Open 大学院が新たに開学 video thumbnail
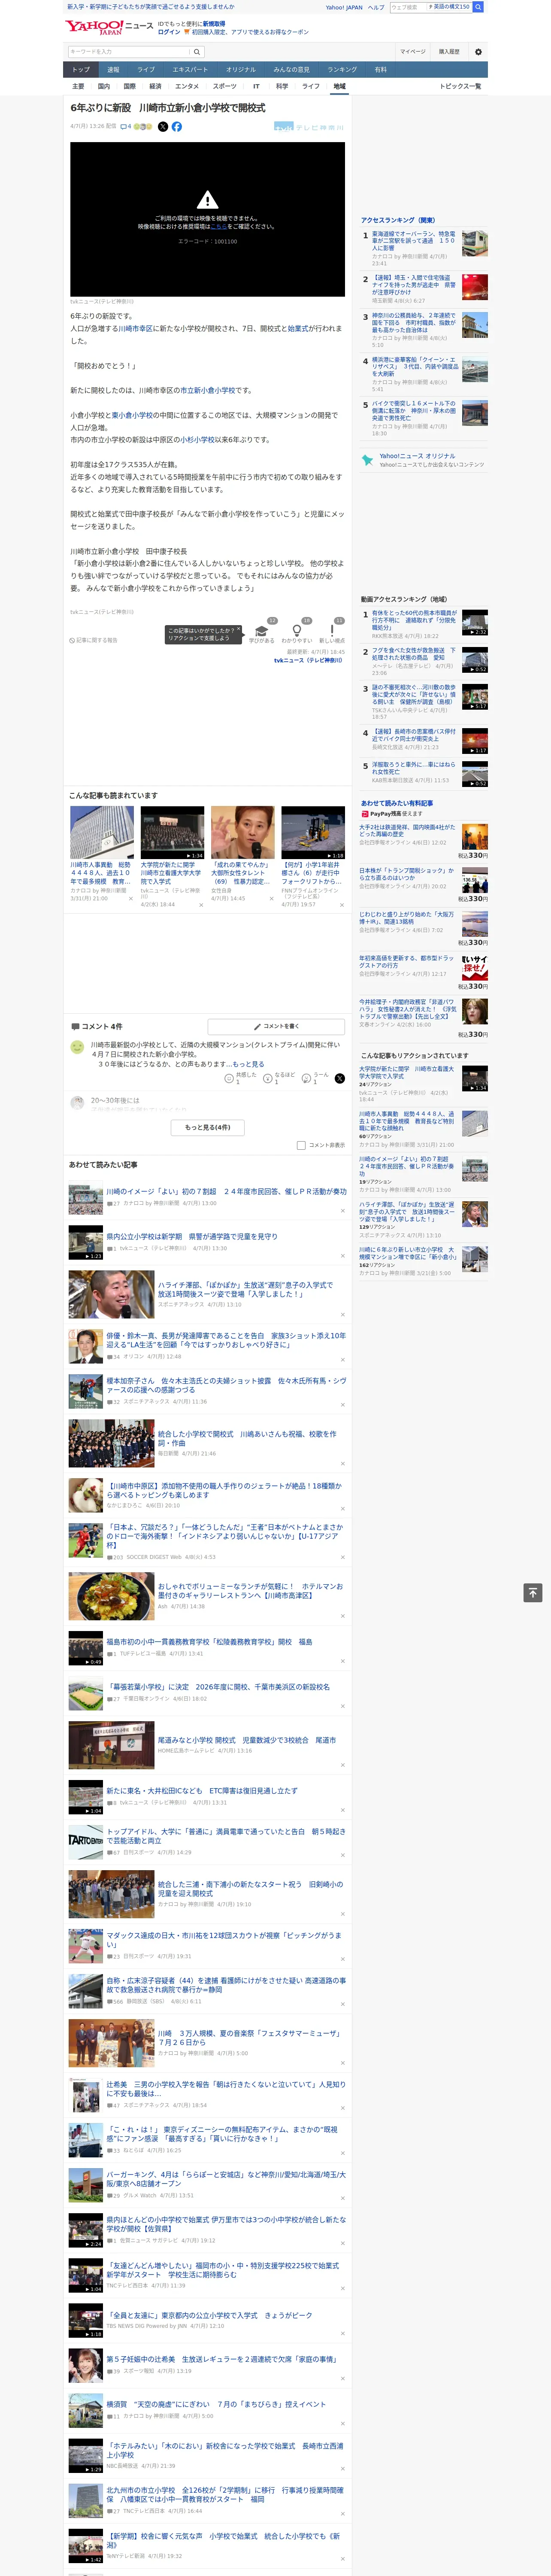The width and height of the screenshot is (551, 2576). [x=172, y=833]
